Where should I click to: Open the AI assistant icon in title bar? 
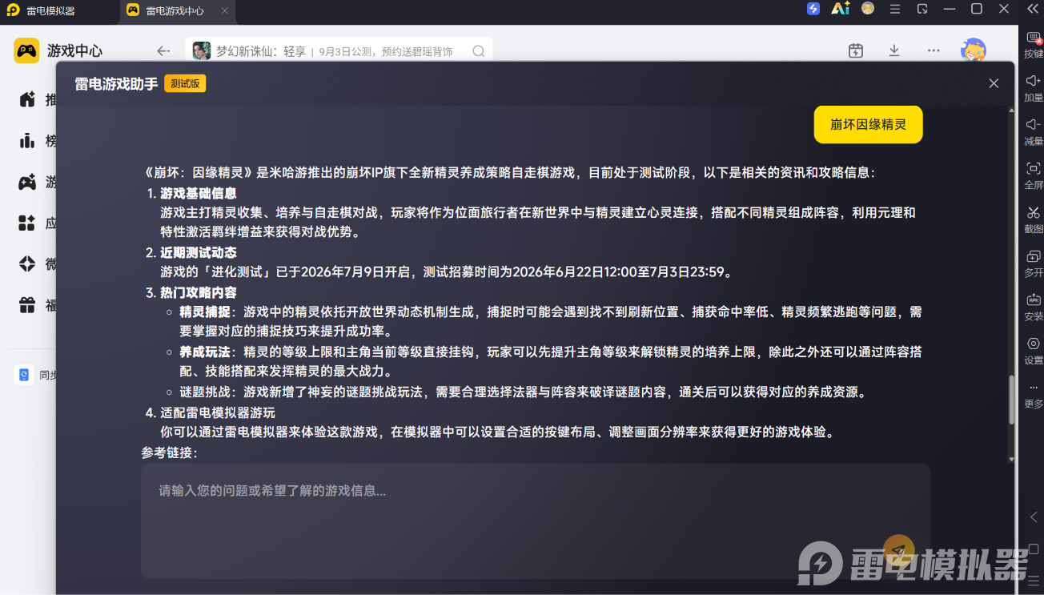[x=840, y=9]
